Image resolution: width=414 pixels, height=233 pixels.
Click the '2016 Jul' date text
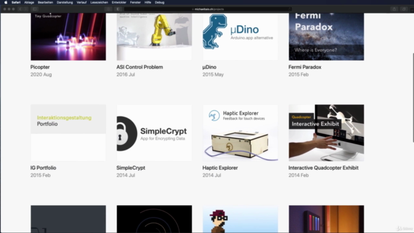pos(125,74)
